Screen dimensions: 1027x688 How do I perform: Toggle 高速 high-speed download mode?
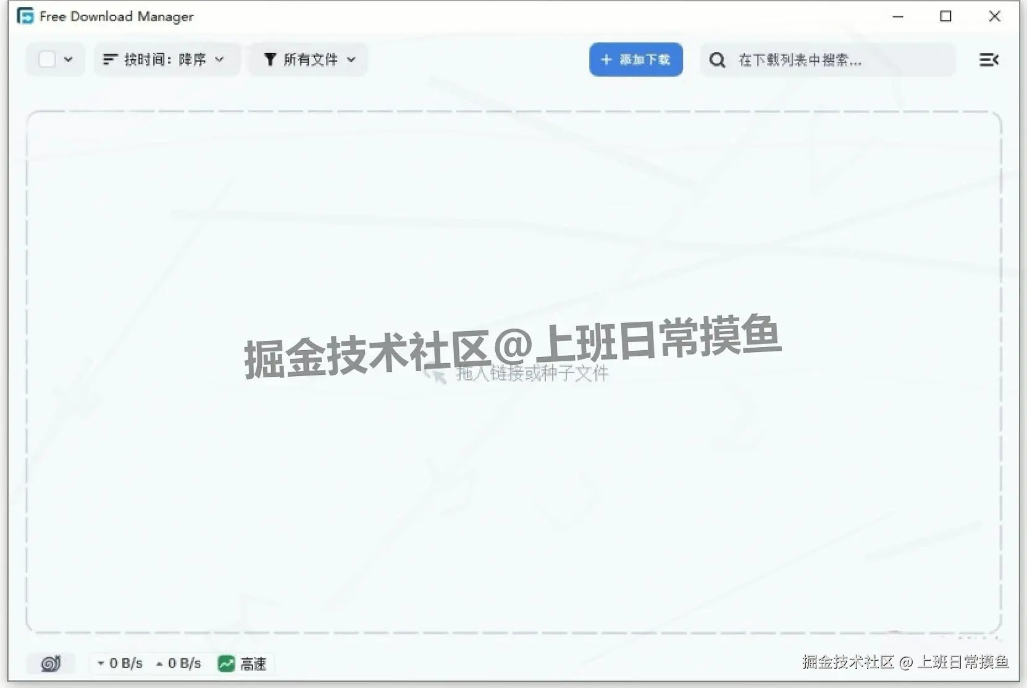tap(243, 663)
